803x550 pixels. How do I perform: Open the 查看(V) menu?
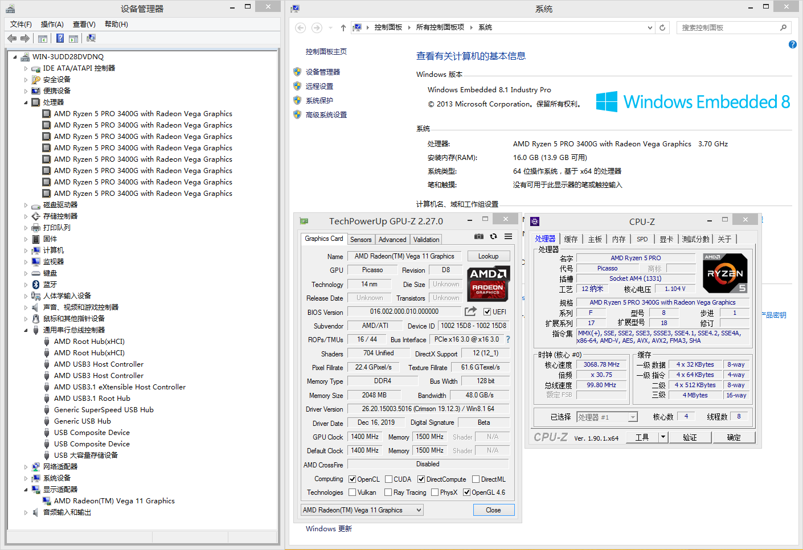pyautogui.click(x=84, y=24)
